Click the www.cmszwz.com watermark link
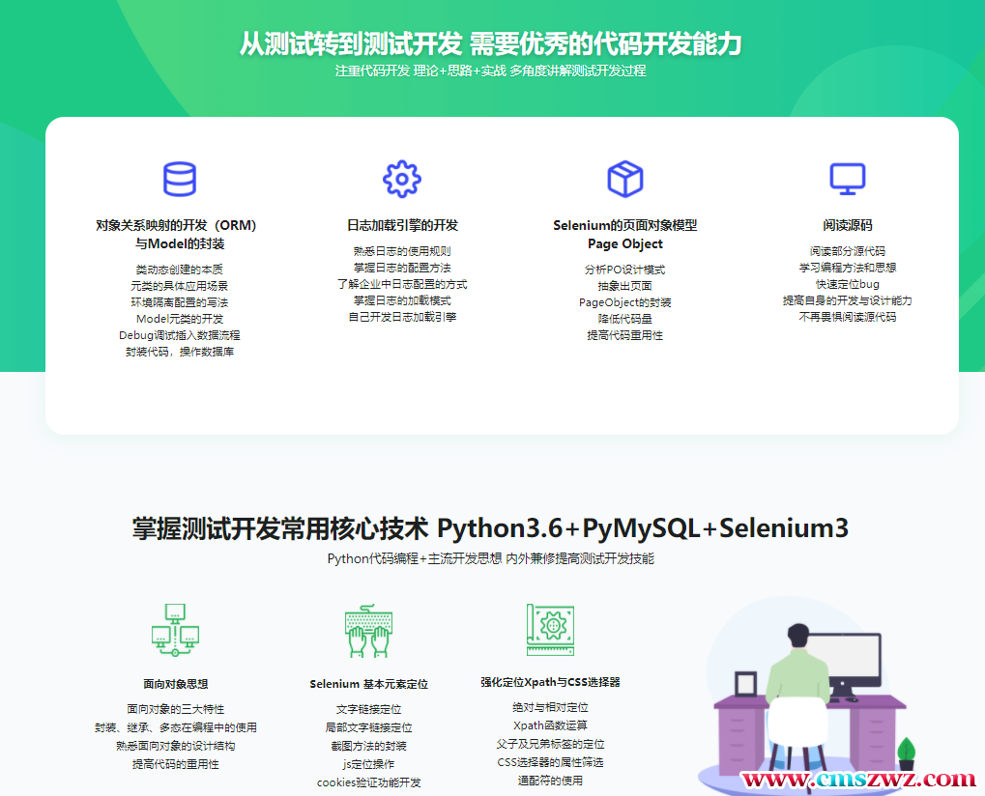 pos(857,779)
